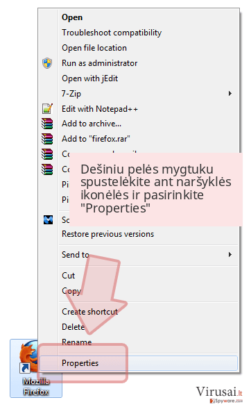The image size is (251, 409).
Task: Click the Notepad++ icon in the menu
Action: [47, 109]
